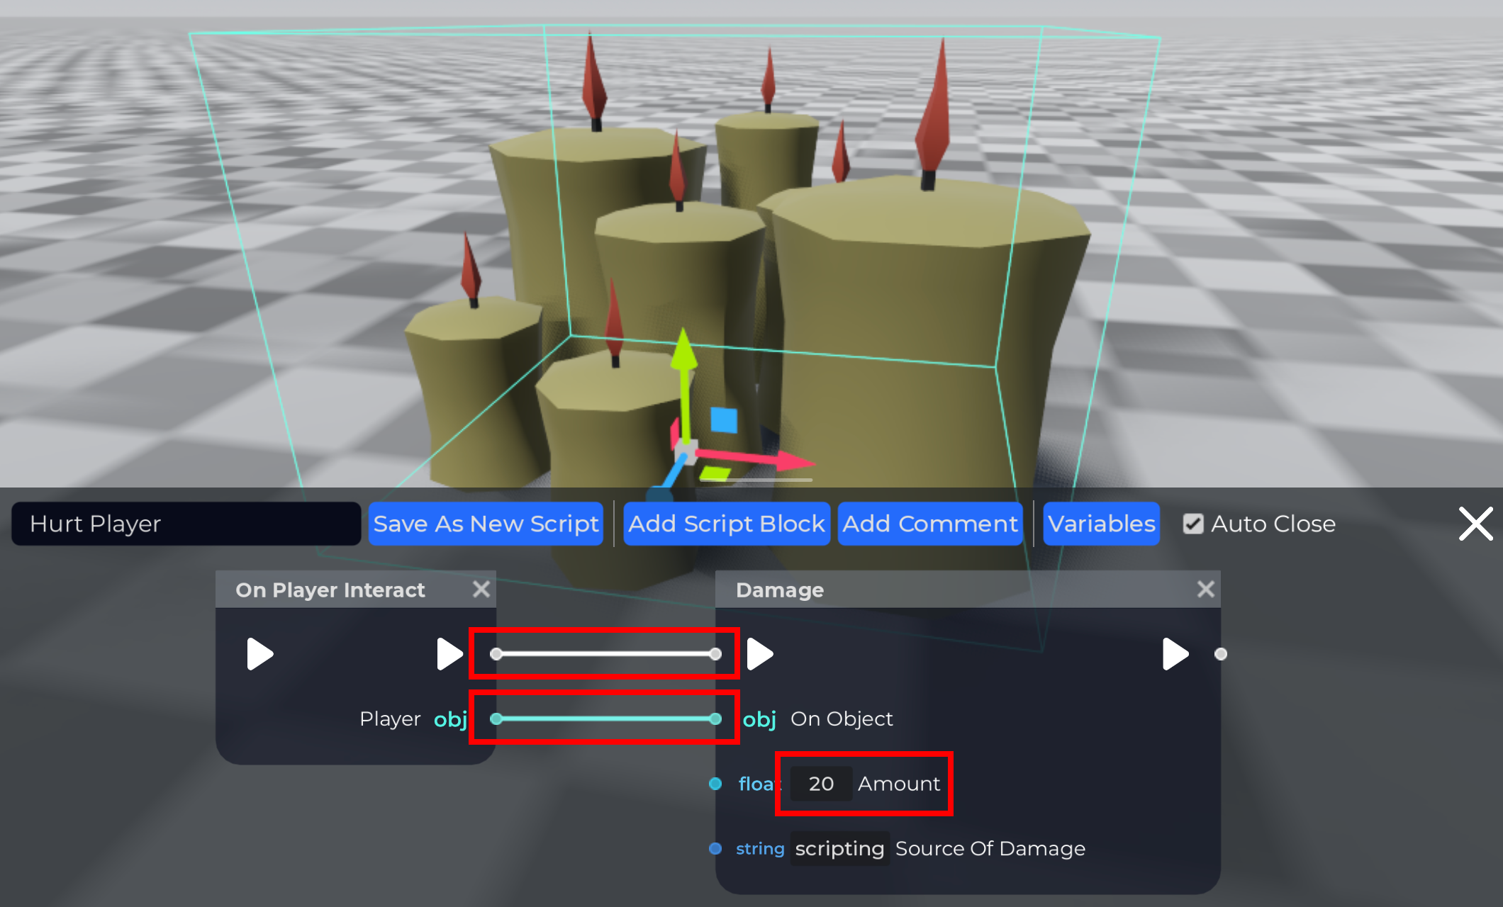Remove the On Player Interact block
Viewport: 1503px width, 907px height.
click(481, 589)
